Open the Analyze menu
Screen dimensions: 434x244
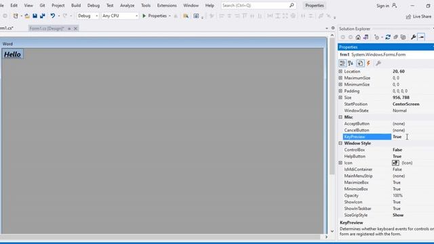click(127, 5)
